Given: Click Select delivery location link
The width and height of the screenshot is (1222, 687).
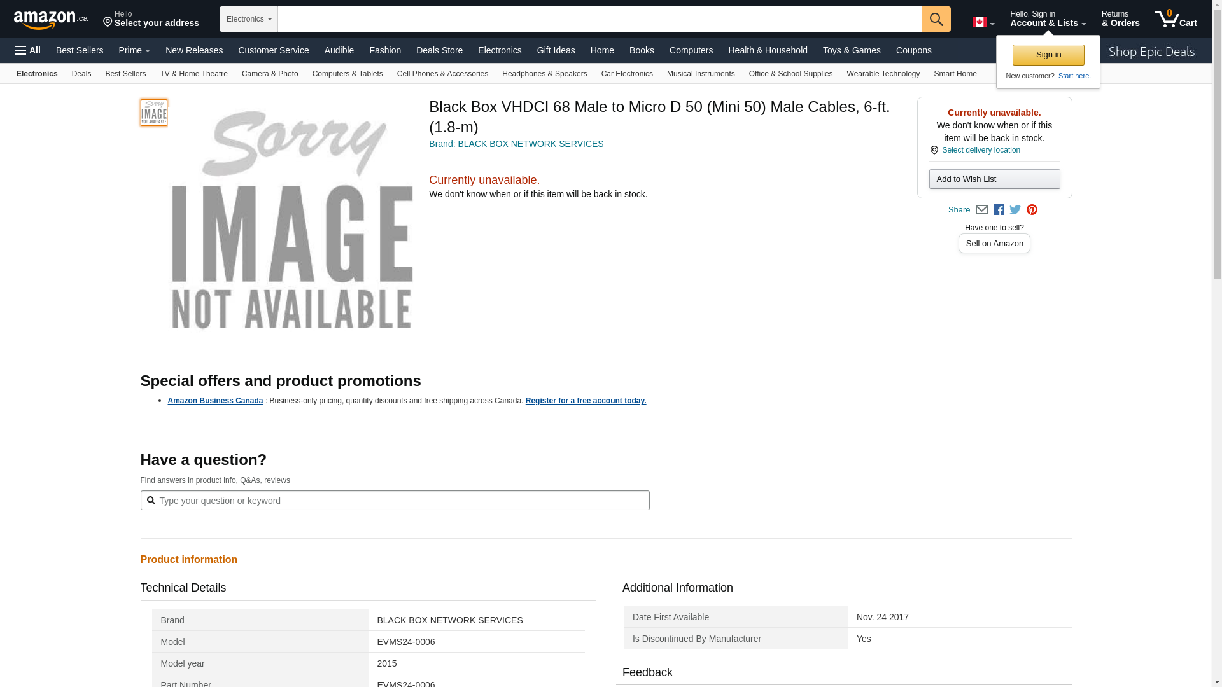Looking at the screenshot, I should [981, 150].
